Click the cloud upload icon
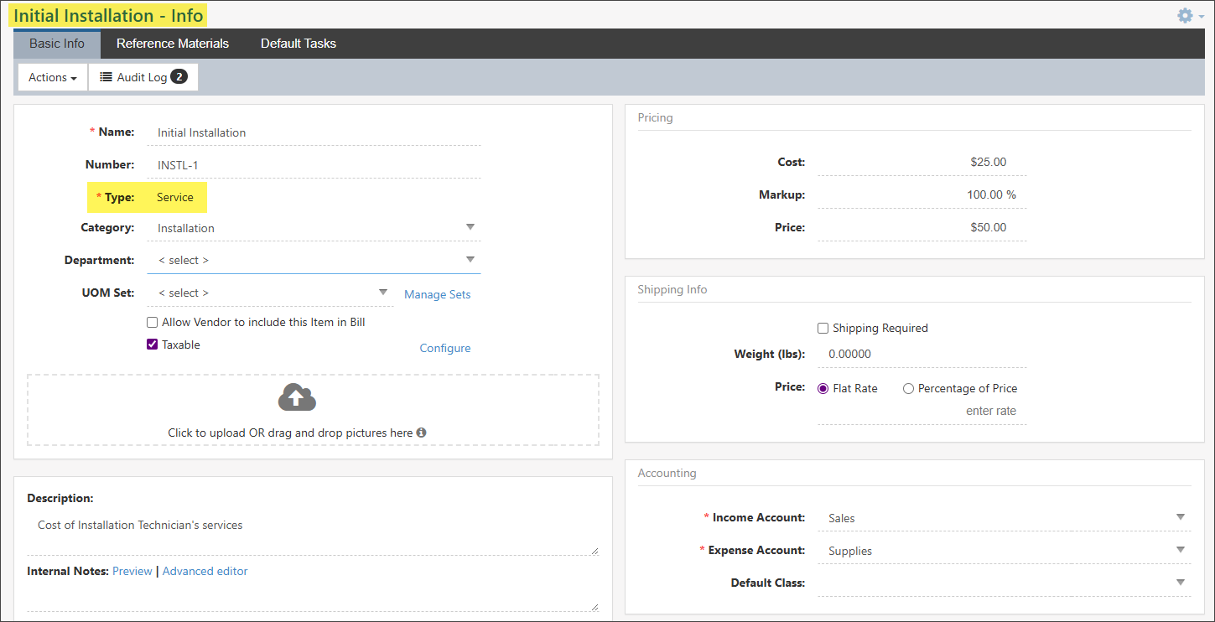Screen dimensions: 1215x622 297,398
